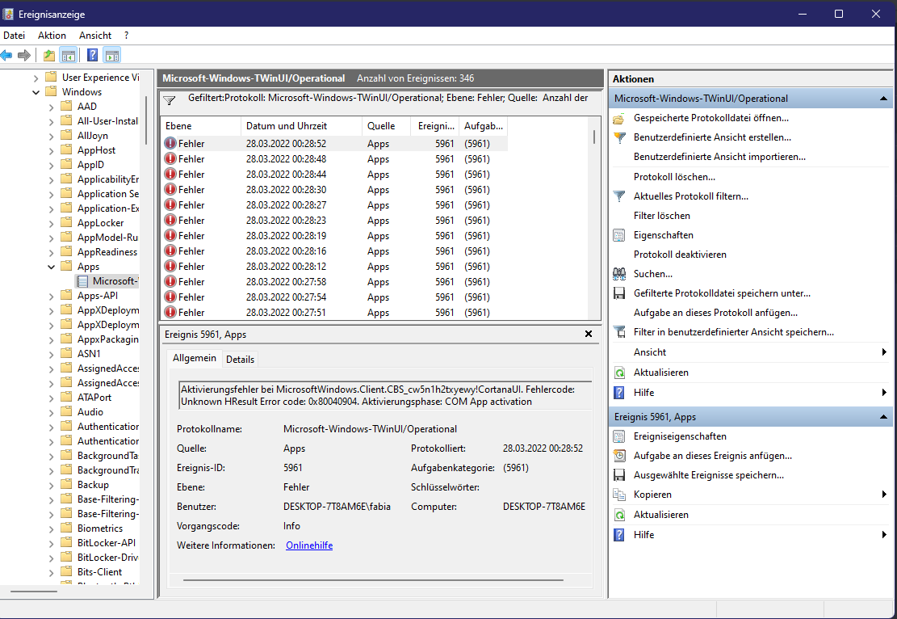Open the Aktion menu
Viewport: 897px width, 619px height.
point(52,36)
